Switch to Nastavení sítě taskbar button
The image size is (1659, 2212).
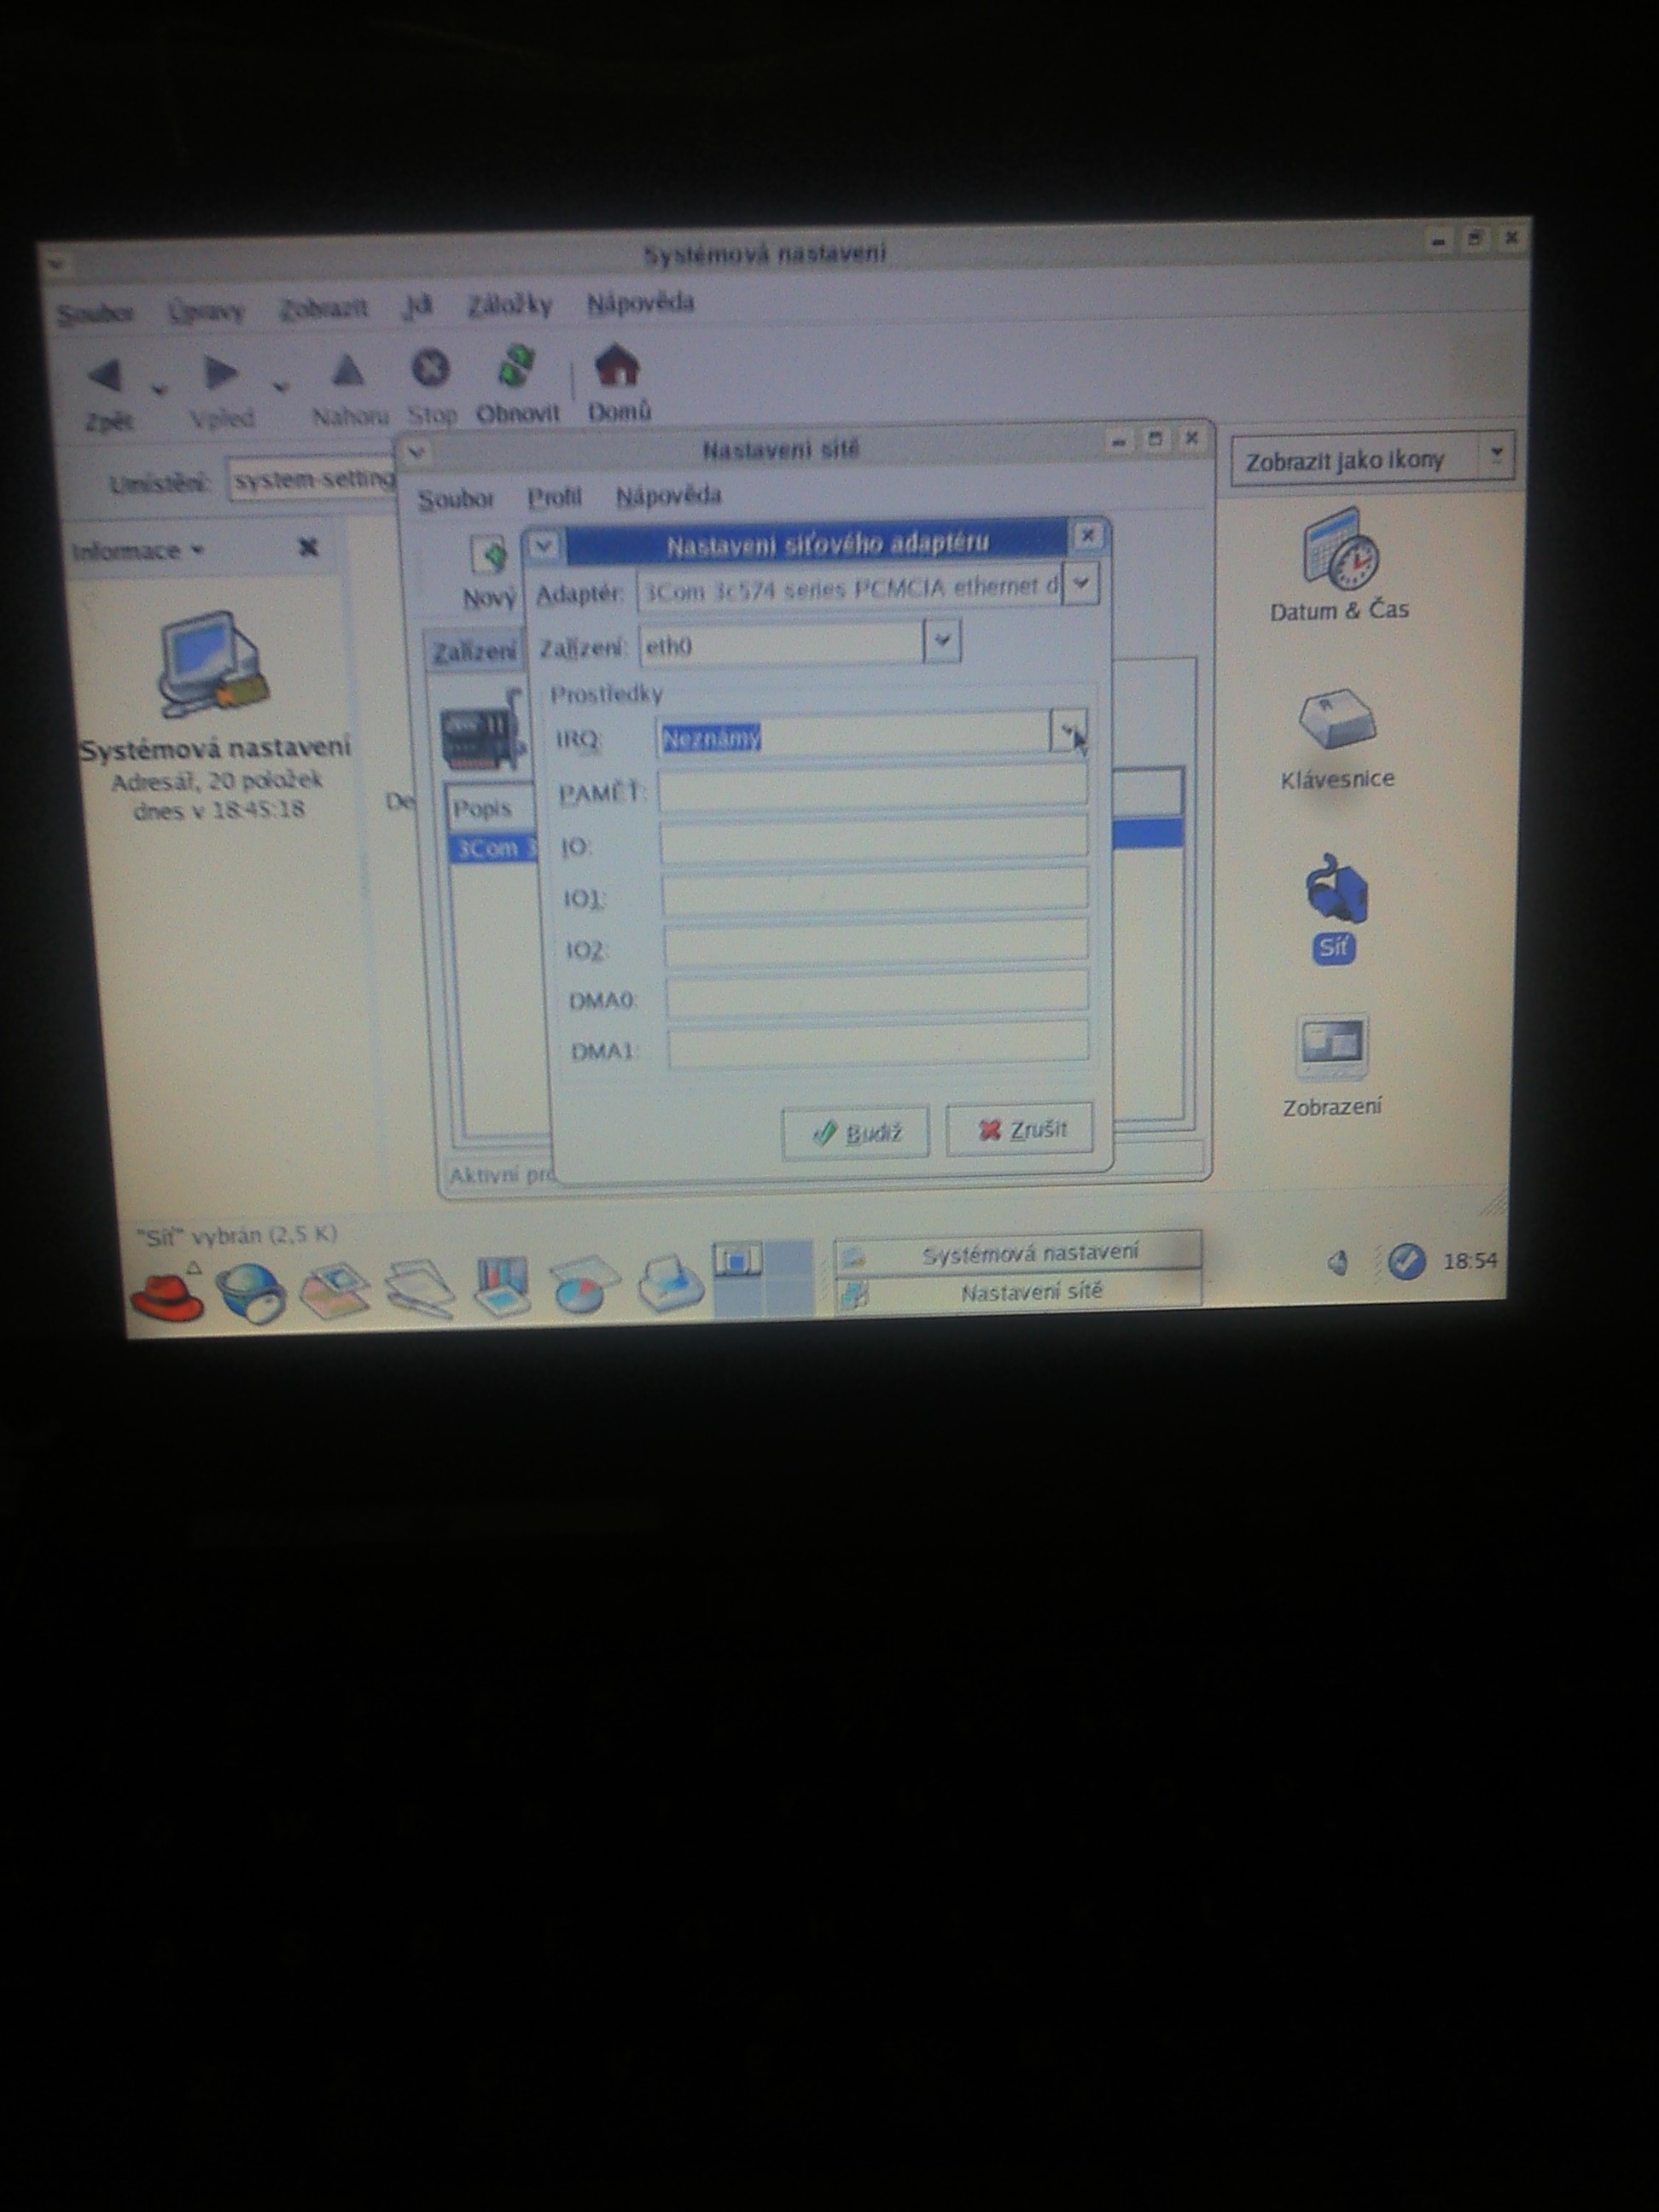[x=1020, y=1291]
